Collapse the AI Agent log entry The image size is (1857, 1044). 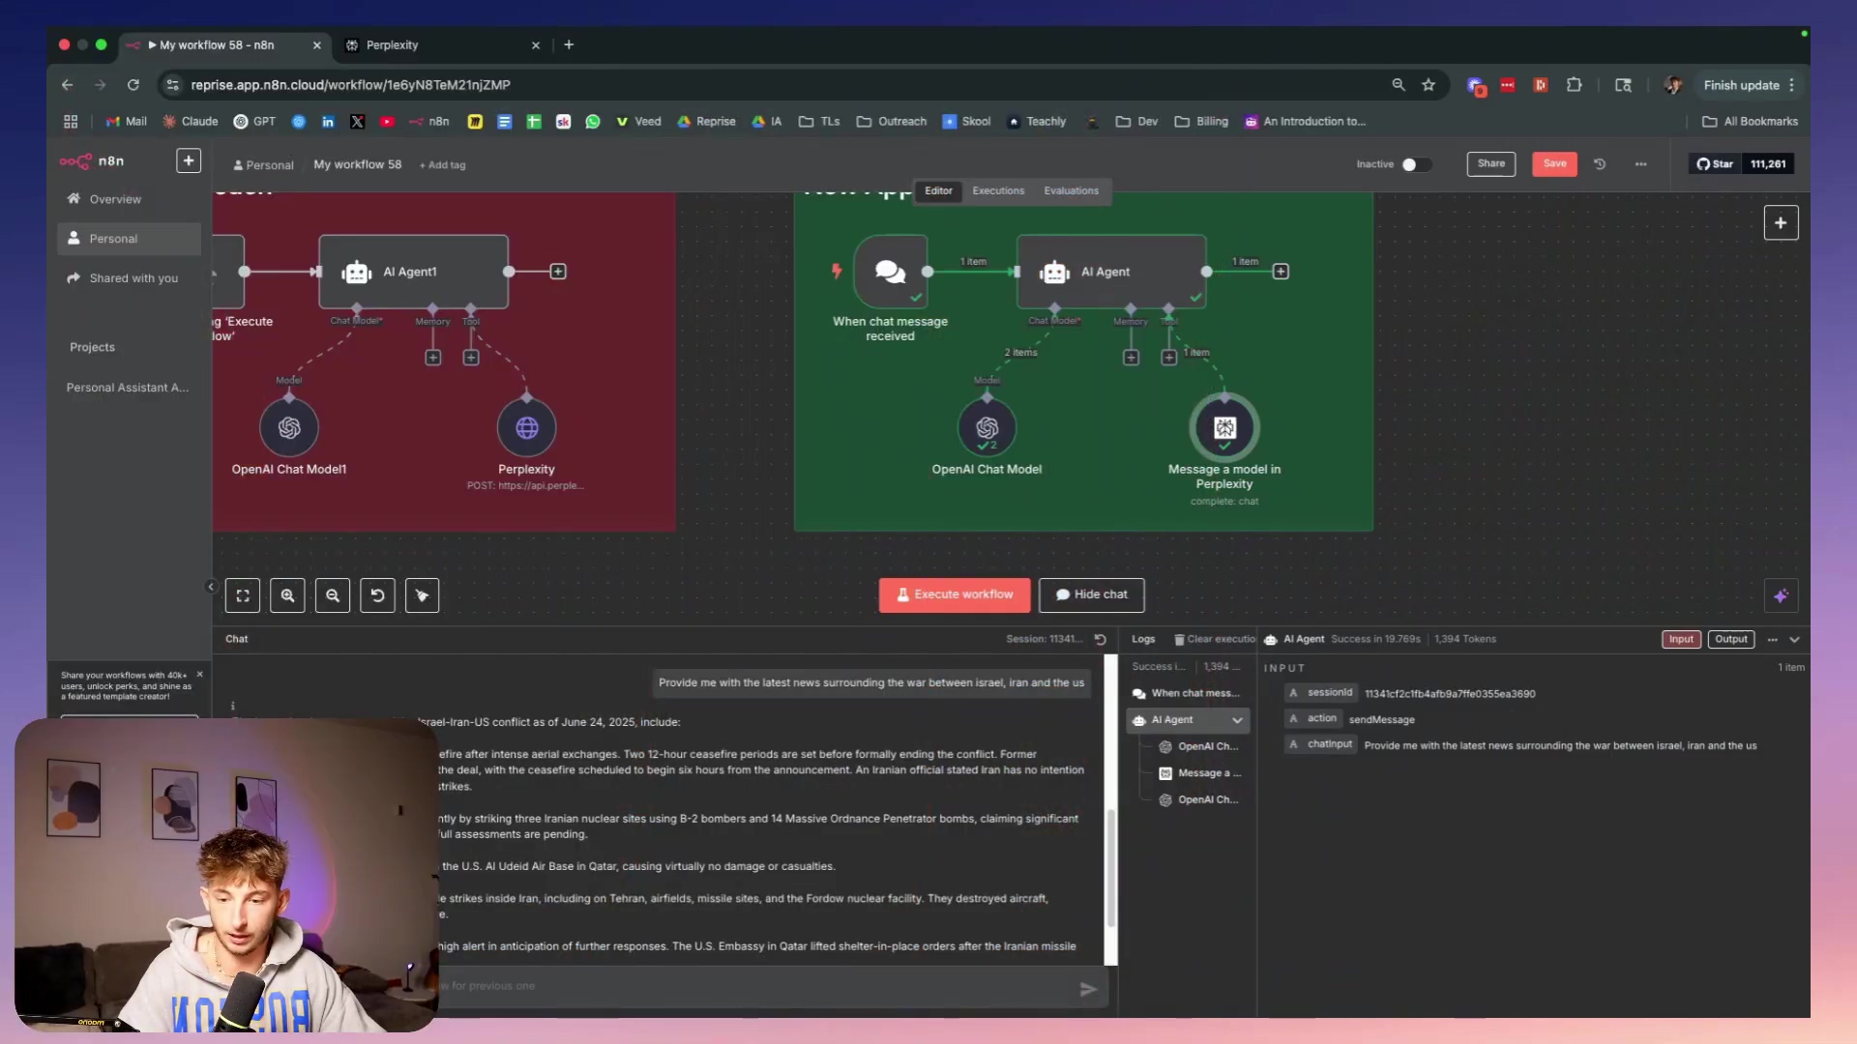click(x=1237, y=720)
